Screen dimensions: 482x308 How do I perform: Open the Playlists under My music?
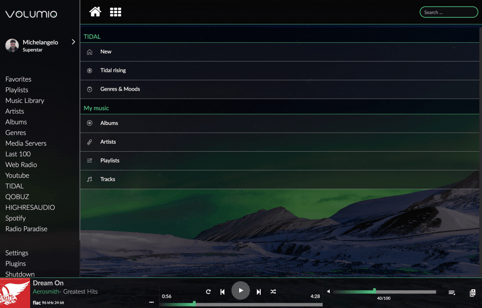coord(110,160)
